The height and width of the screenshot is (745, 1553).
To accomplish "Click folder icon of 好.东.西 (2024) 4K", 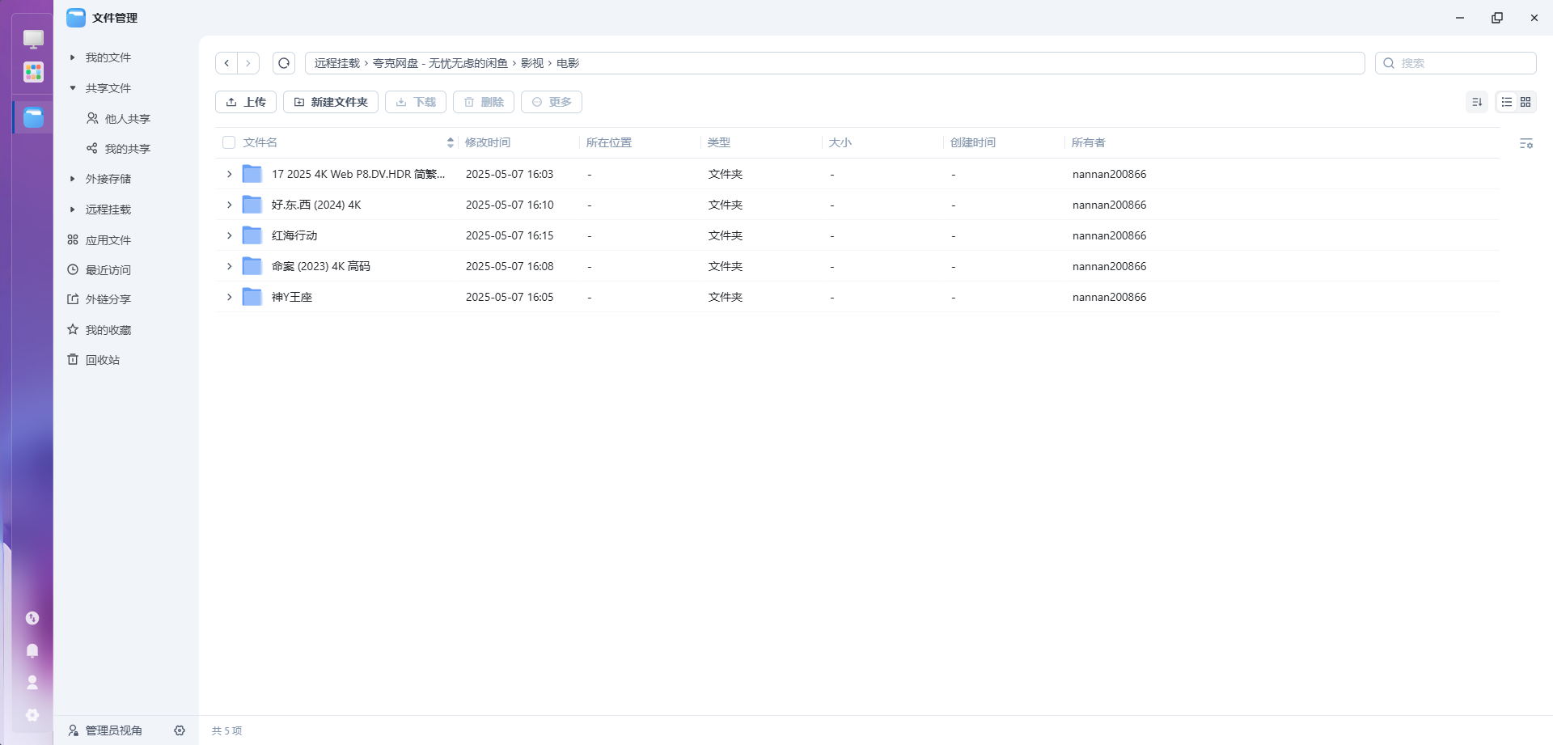I will coord(252,205).
